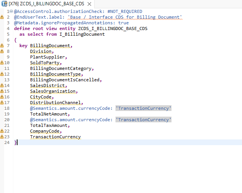Select the ZCDS_I_BILLINGDOC_BASE_CDS editor tab

(46, 4)
